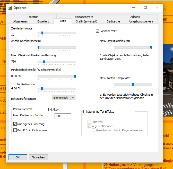
Task: Disable the Partikelsysteme Aktiv checkbox
Action: tap(50, 110)
